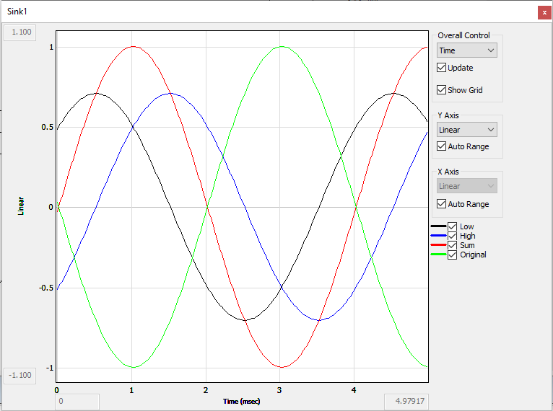Click the red Sum legend line swatch

438,245
